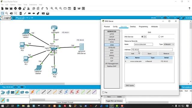This screenshot has width=192, height=108.
Task: Print using the printer toolbar icon
Action: (15, 8)
